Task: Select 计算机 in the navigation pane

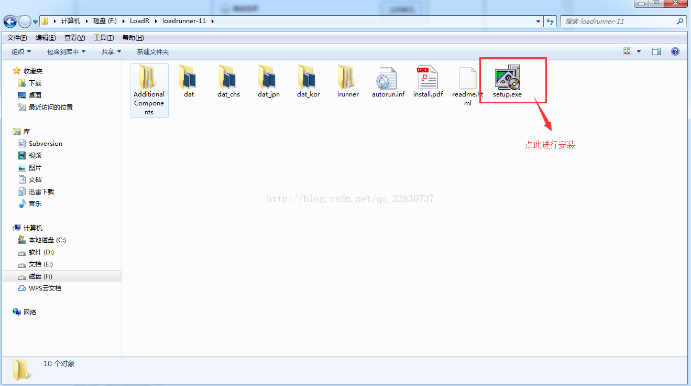Action: click(x=33, y=228)
